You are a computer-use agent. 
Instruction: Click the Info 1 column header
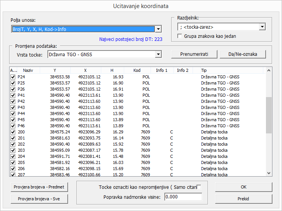162,70
